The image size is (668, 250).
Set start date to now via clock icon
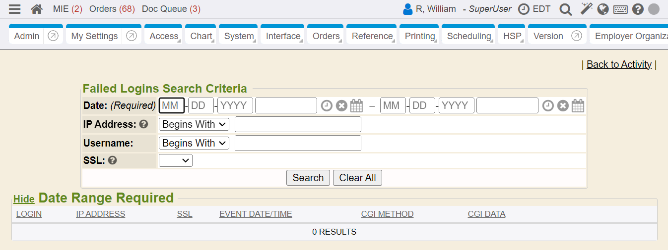326,105
